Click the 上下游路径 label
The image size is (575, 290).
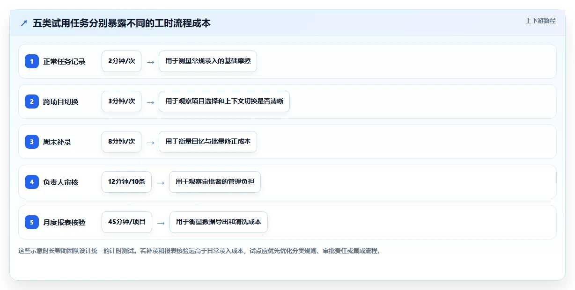tap(540, 21)
